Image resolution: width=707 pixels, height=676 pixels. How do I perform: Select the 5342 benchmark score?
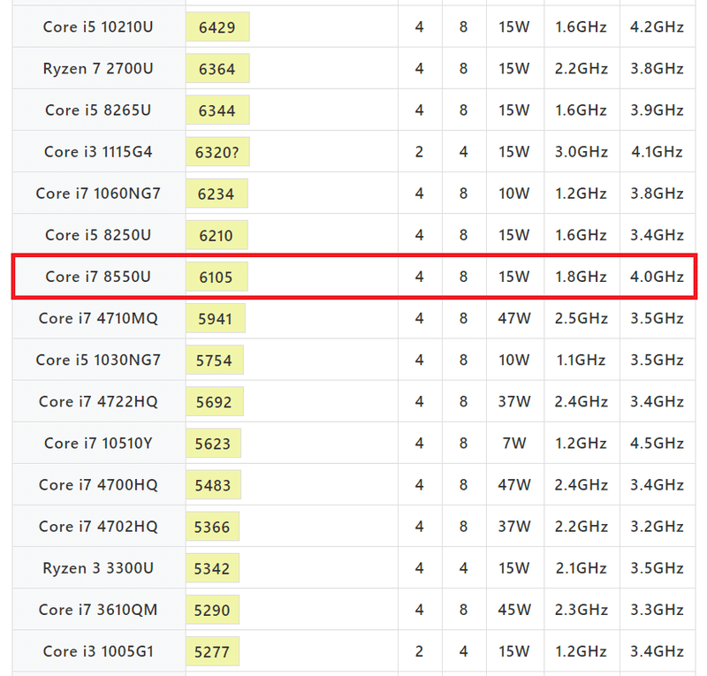coord(212,568)
